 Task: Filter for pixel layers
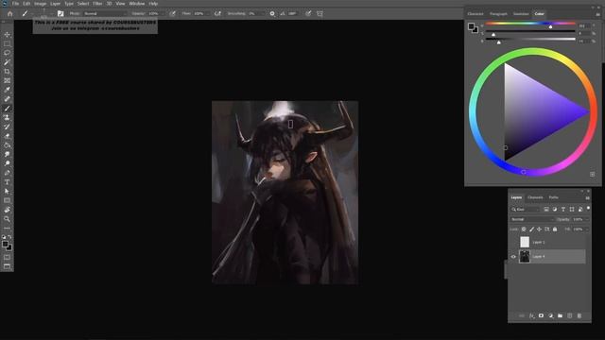(546, 210)
